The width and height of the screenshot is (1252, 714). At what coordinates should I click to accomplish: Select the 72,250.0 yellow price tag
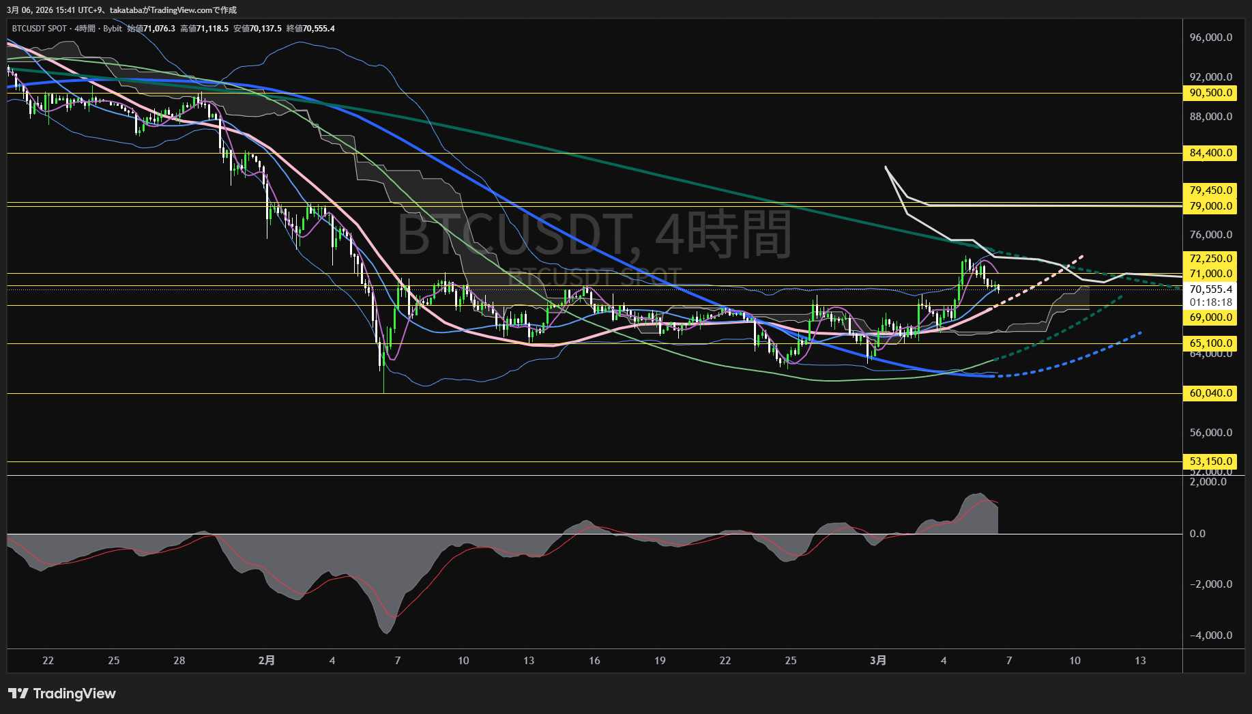click(x=1210, y=259)
